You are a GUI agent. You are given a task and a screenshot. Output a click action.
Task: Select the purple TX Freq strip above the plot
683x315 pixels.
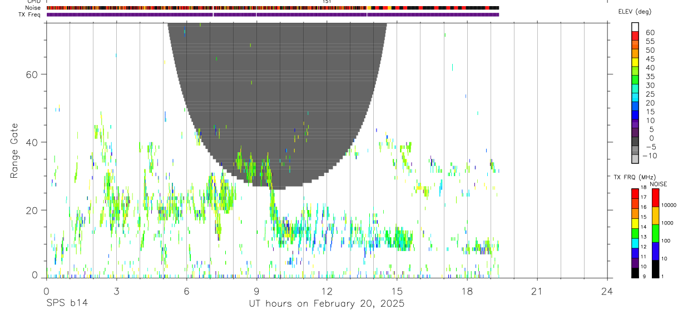pos(273,14)
